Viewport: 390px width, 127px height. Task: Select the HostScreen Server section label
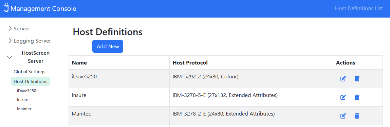coord(36,57)
